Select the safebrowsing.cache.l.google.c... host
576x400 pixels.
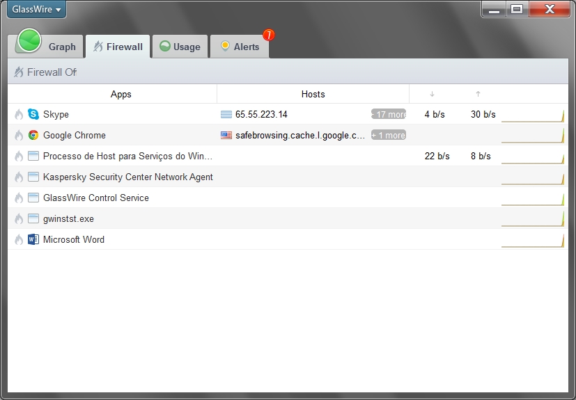coord(300,136)
